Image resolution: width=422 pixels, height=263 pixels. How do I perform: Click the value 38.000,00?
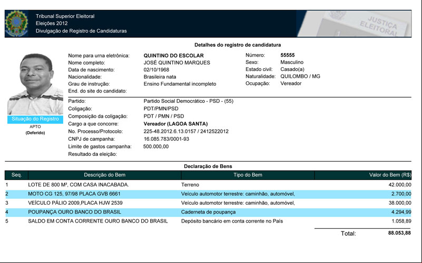click(400, 203)
